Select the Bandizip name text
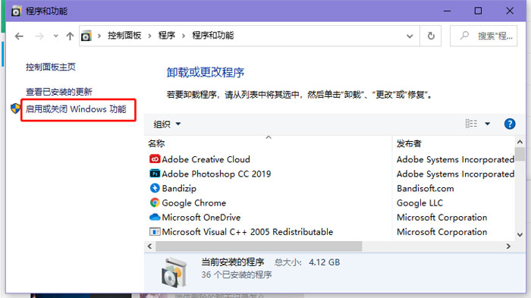 click(179, 188)
